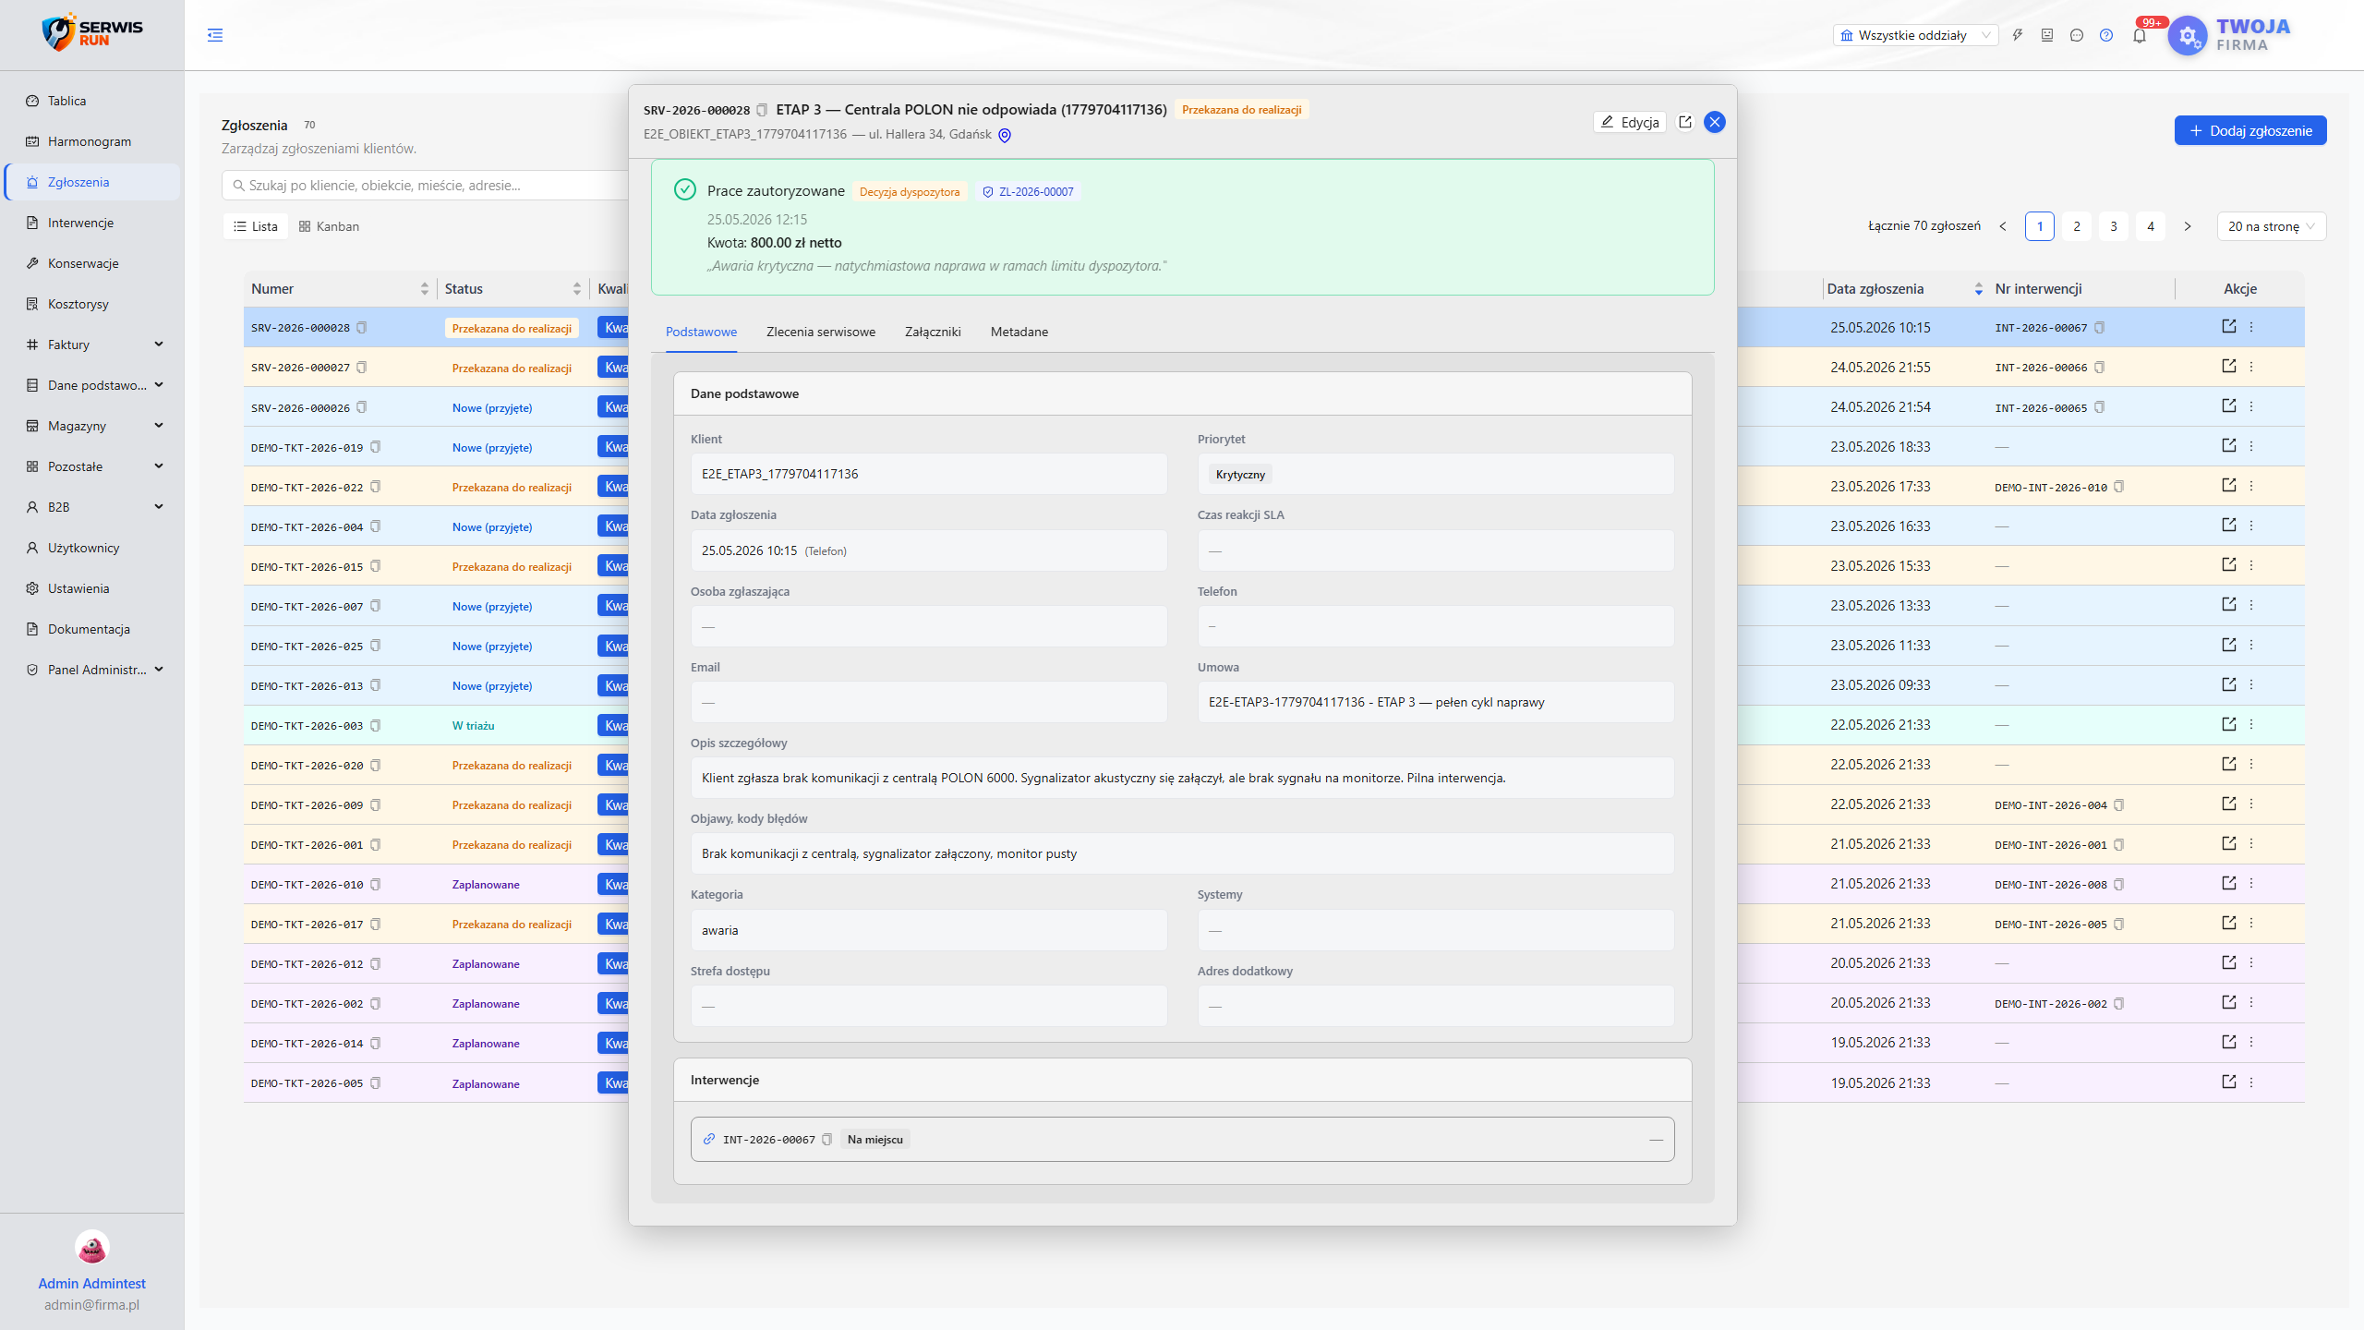Open row actions menu for 19.05.2026 21:33 last row

(x=2251, y=1082)
